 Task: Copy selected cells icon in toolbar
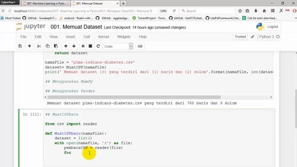pos(47,46)
